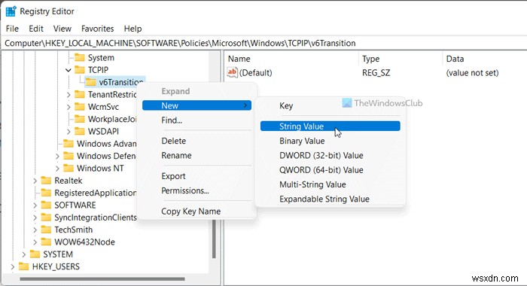Expand the WOW6432Node key
The image size is (527, 286).
tap(35, 242)
